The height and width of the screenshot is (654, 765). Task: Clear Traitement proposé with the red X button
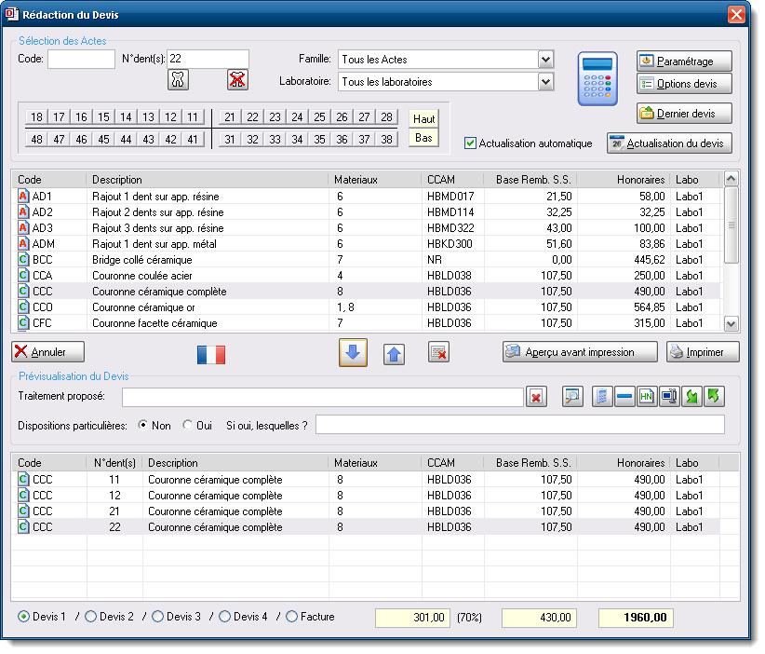[536, 397]
